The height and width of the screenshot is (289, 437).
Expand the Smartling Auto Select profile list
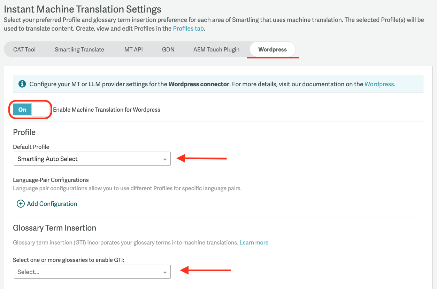coord(92,159)
